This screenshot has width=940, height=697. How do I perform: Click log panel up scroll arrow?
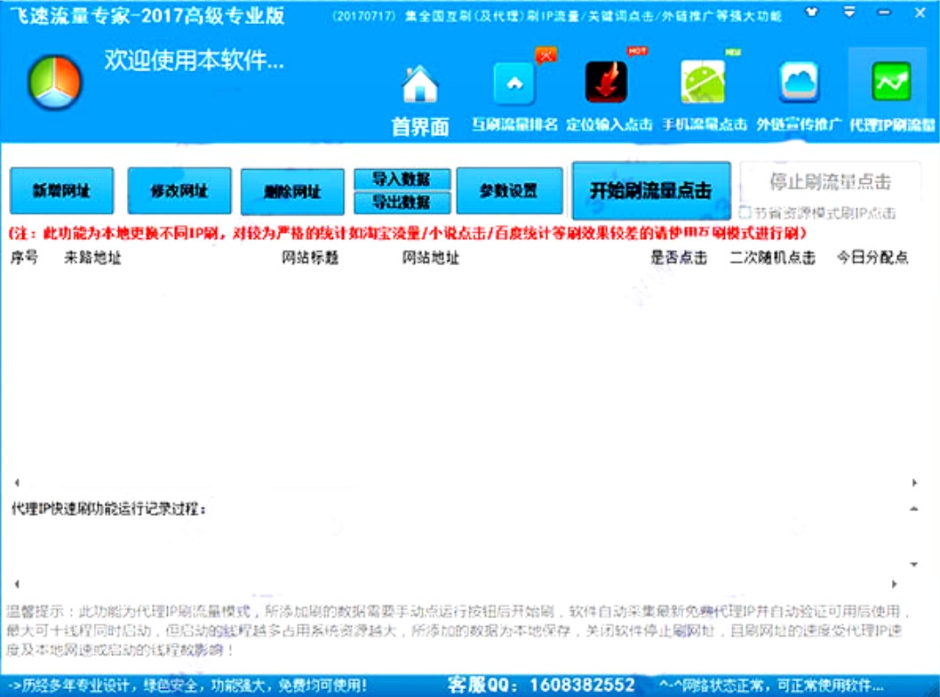point(914,509)
